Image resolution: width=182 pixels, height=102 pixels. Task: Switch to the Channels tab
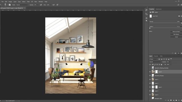click(x=156, y=56)
